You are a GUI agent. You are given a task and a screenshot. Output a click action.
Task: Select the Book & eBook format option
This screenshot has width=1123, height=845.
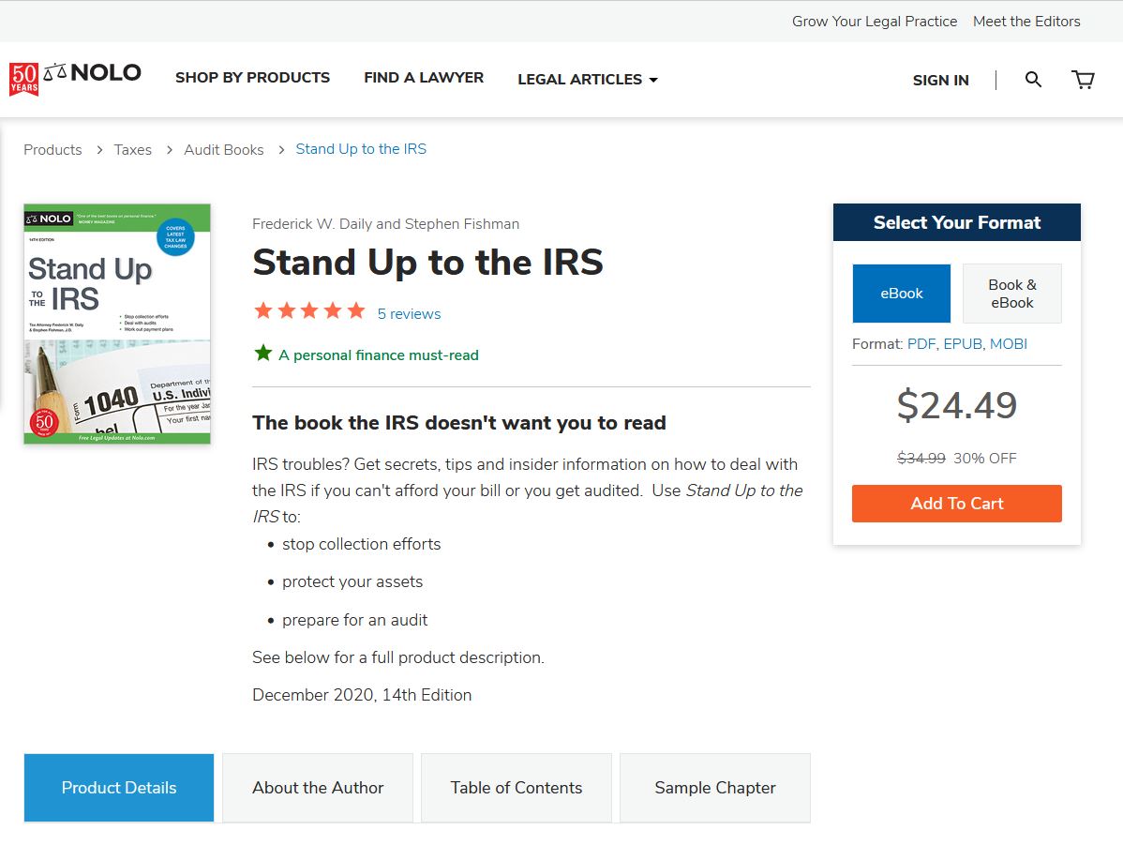click(1011, 294)
